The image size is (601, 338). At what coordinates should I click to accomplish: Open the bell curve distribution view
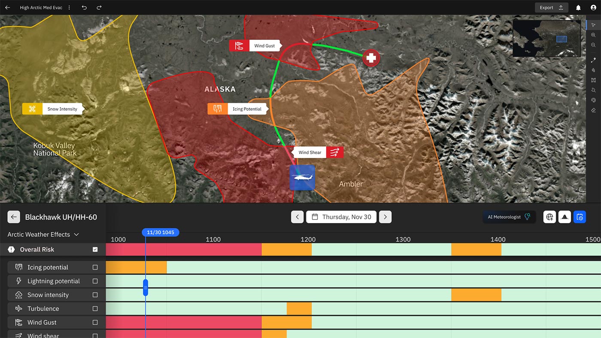(565, 217)
